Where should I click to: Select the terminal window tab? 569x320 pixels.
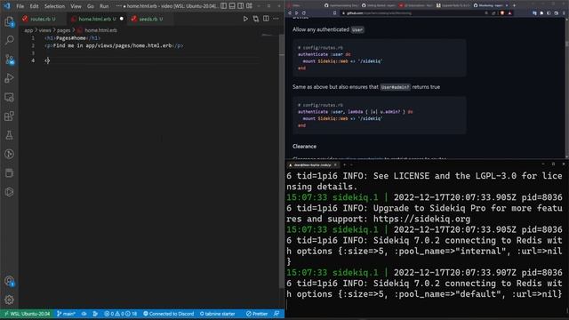point(312,165)
